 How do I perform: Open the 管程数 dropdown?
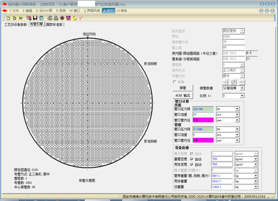(x=242, y=65)
